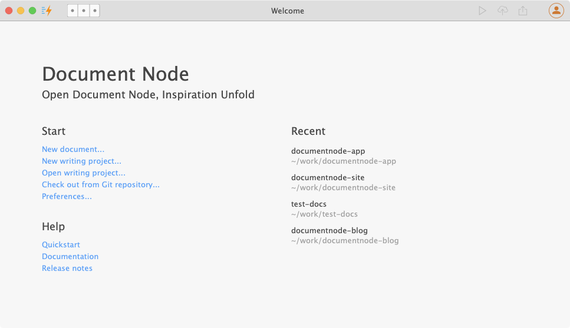This screenshot has height=328, width=570.
Task: Click the cloud upload publish icon
Action: tap(503, 11)
